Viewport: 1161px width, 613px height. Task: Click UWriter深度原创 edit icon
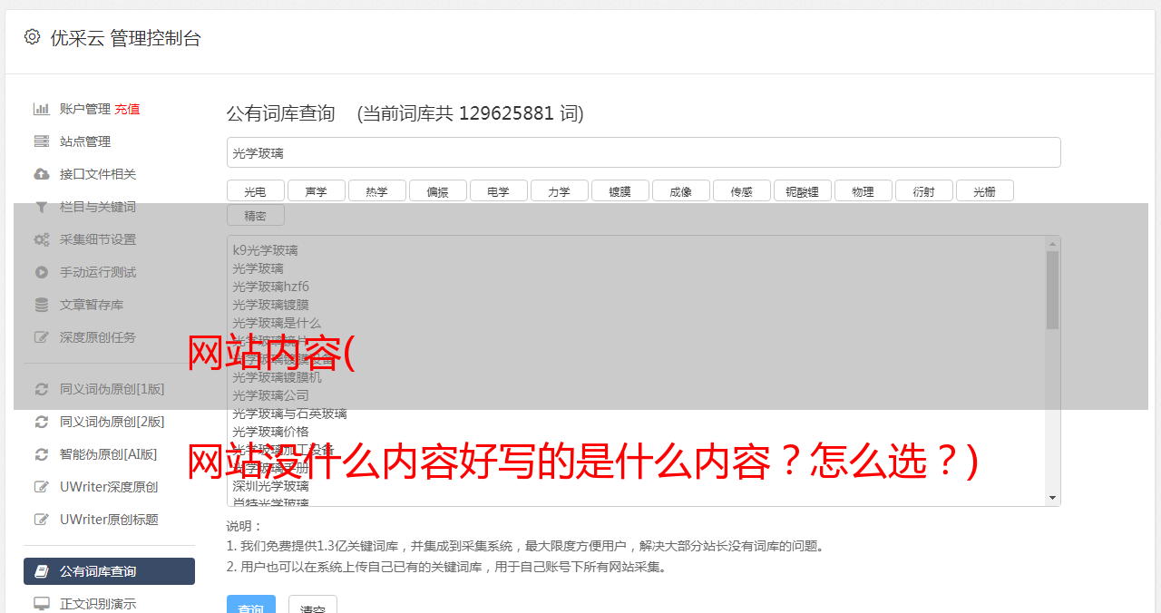[x=42, y=487]
